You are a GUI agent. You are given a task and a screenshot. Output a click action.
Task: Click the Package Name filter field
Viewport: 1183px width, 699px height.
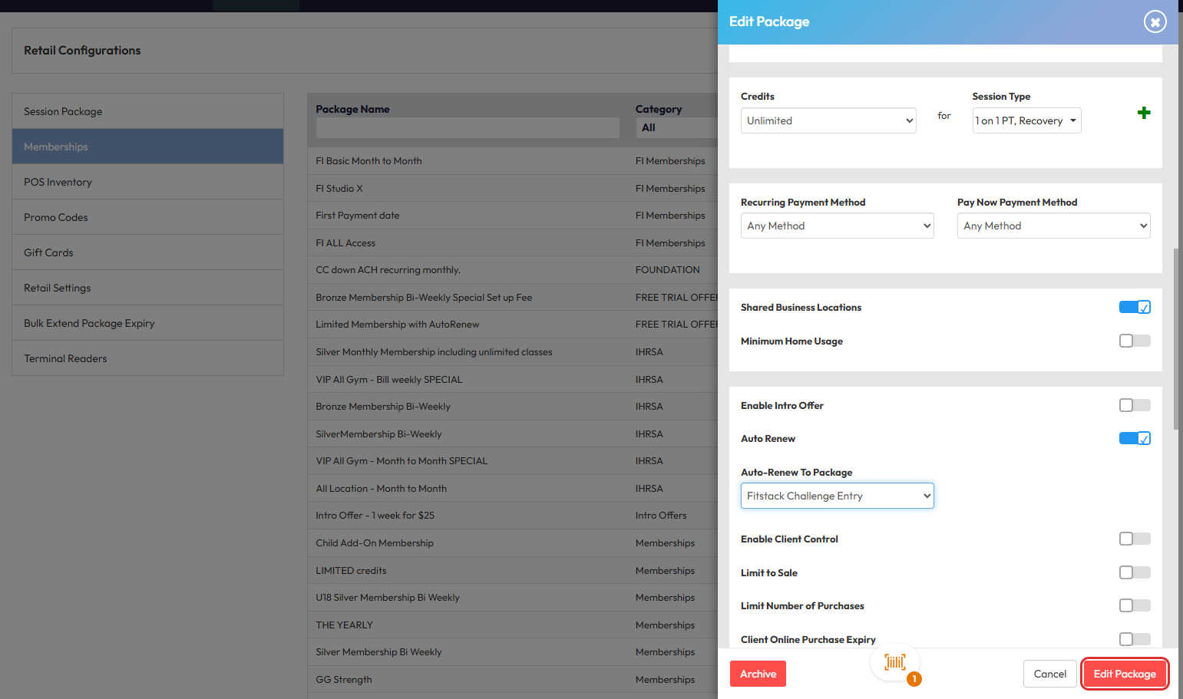point(467,127)
